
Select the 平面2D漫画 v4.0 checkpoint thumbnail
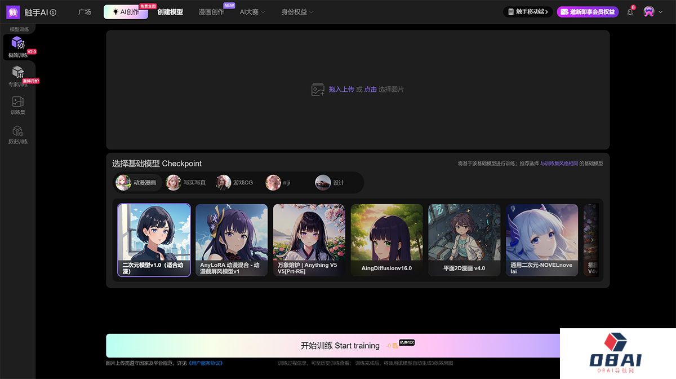464,240
